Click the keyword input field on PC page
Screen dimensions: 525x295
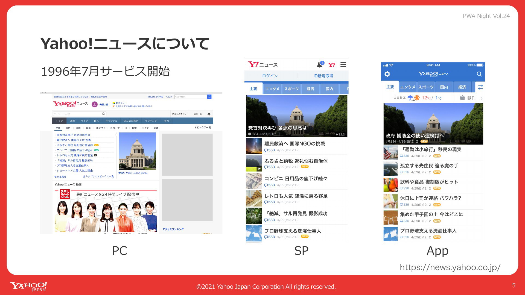pos(77,114)
